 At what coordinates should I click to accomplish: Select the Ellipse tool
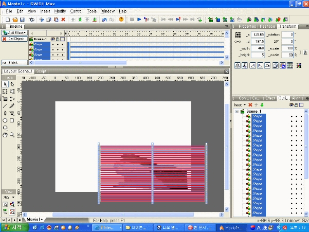pos(5,120)
